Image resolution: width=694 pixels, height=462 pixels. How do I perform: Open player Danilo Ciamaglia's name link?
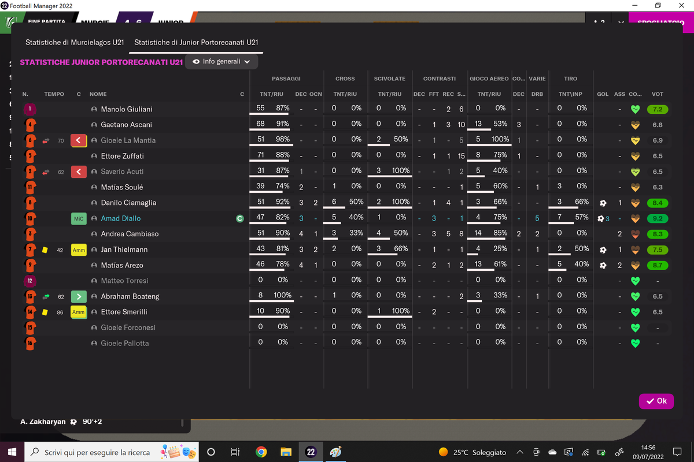[x=128, y=203]
